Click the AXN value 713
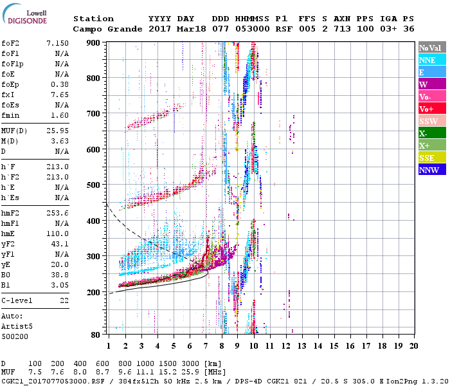The image size is (450, 386). point(342,29)
